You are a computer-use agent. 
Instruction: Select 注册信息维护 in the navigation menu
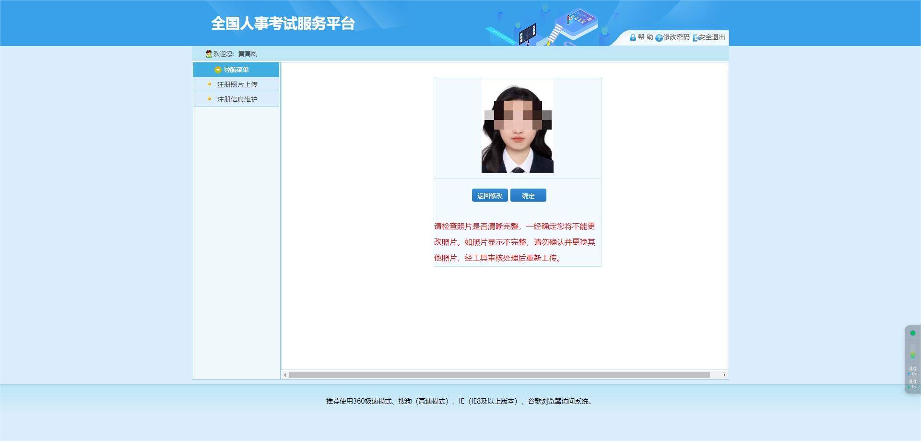point(237,99)
